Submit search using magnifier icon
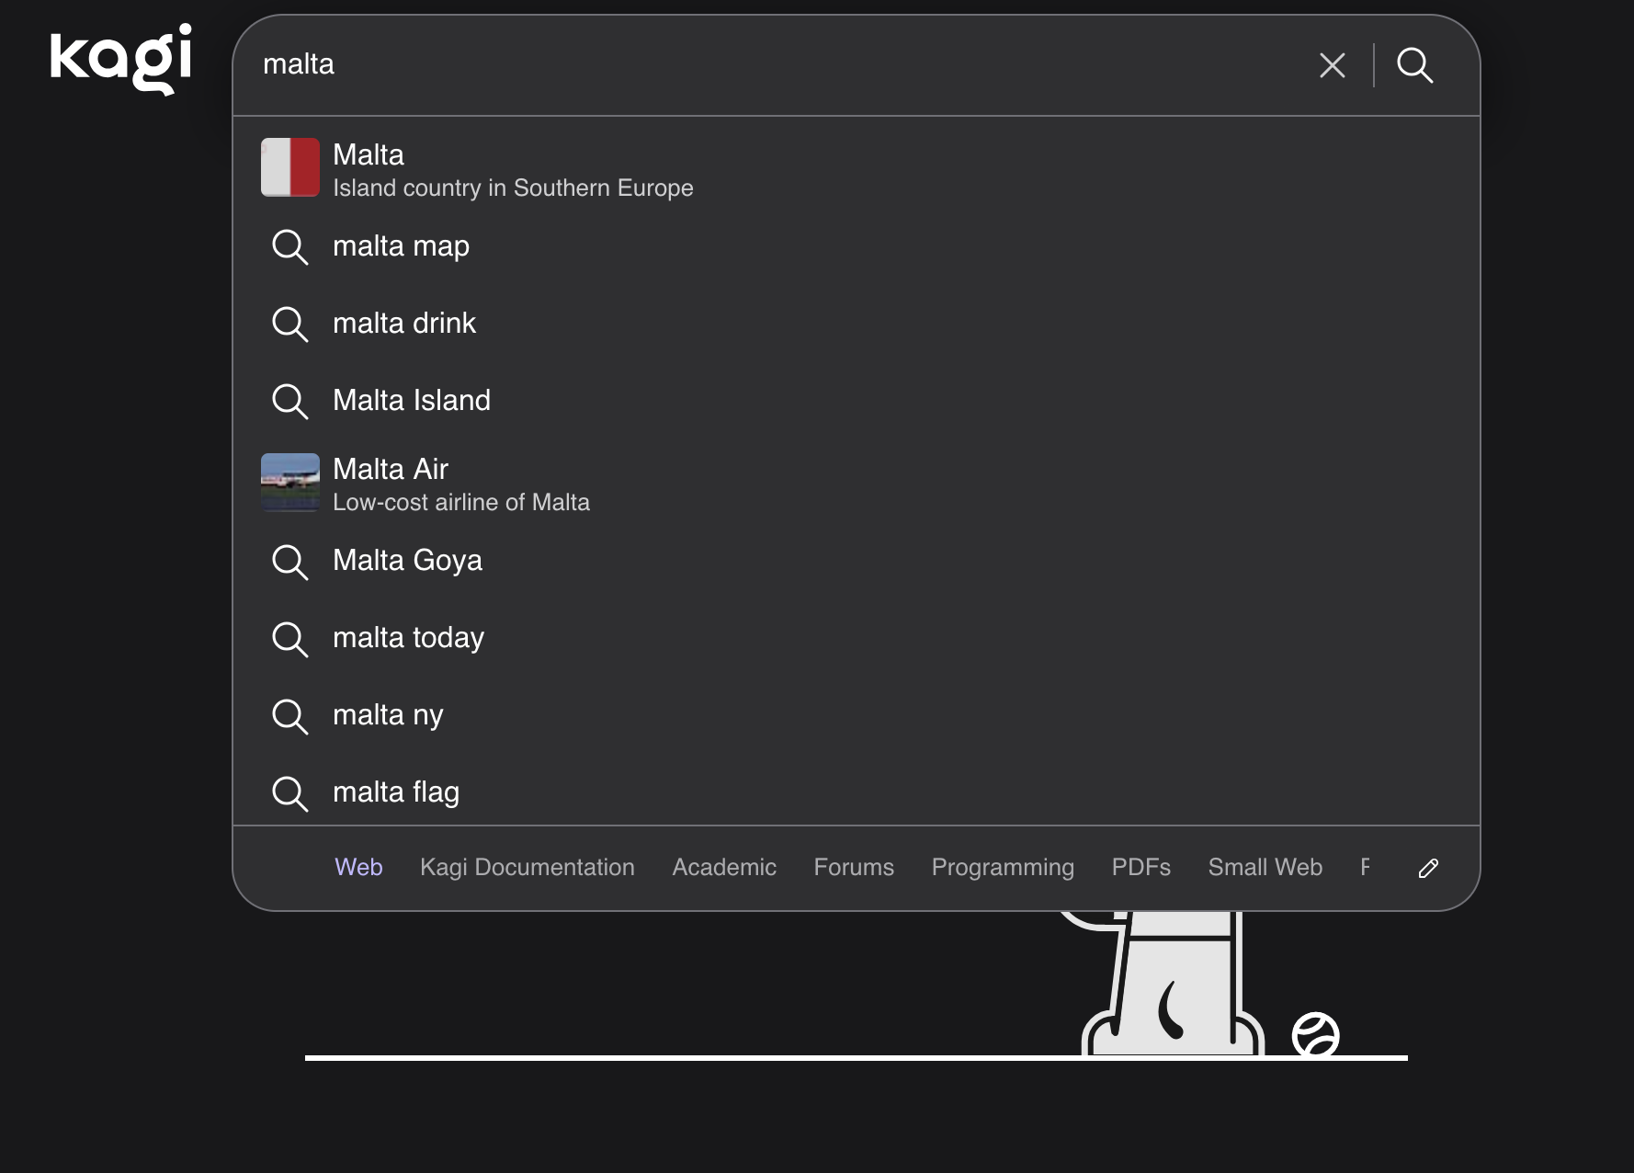This screenshot has height=1173, width=1634. tap(1414, 65)
